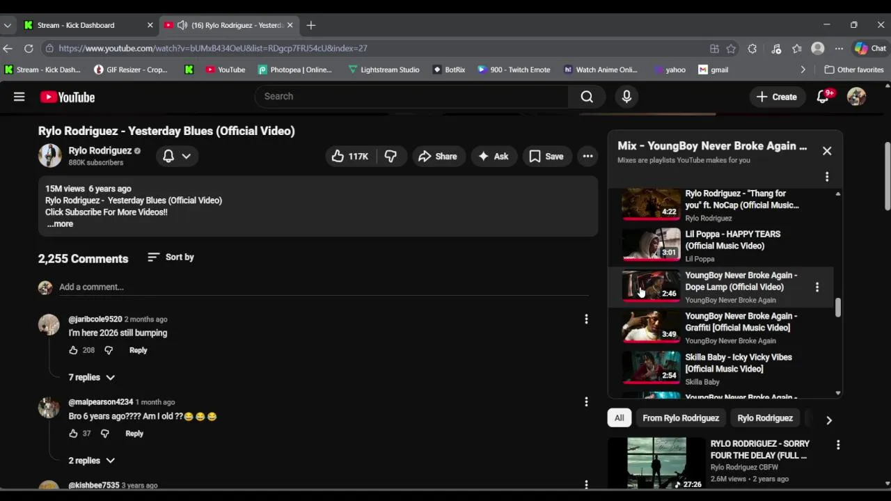Expand the description with ...more
This screenshot has width=891, height=501.
tap(60, 224)
